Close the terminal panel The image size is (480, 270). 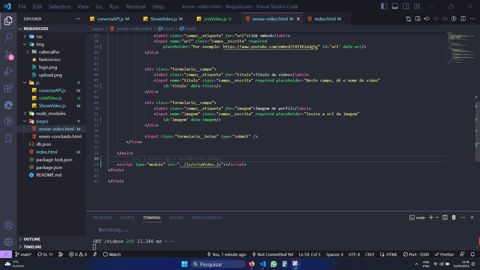(x=472, y=217)
